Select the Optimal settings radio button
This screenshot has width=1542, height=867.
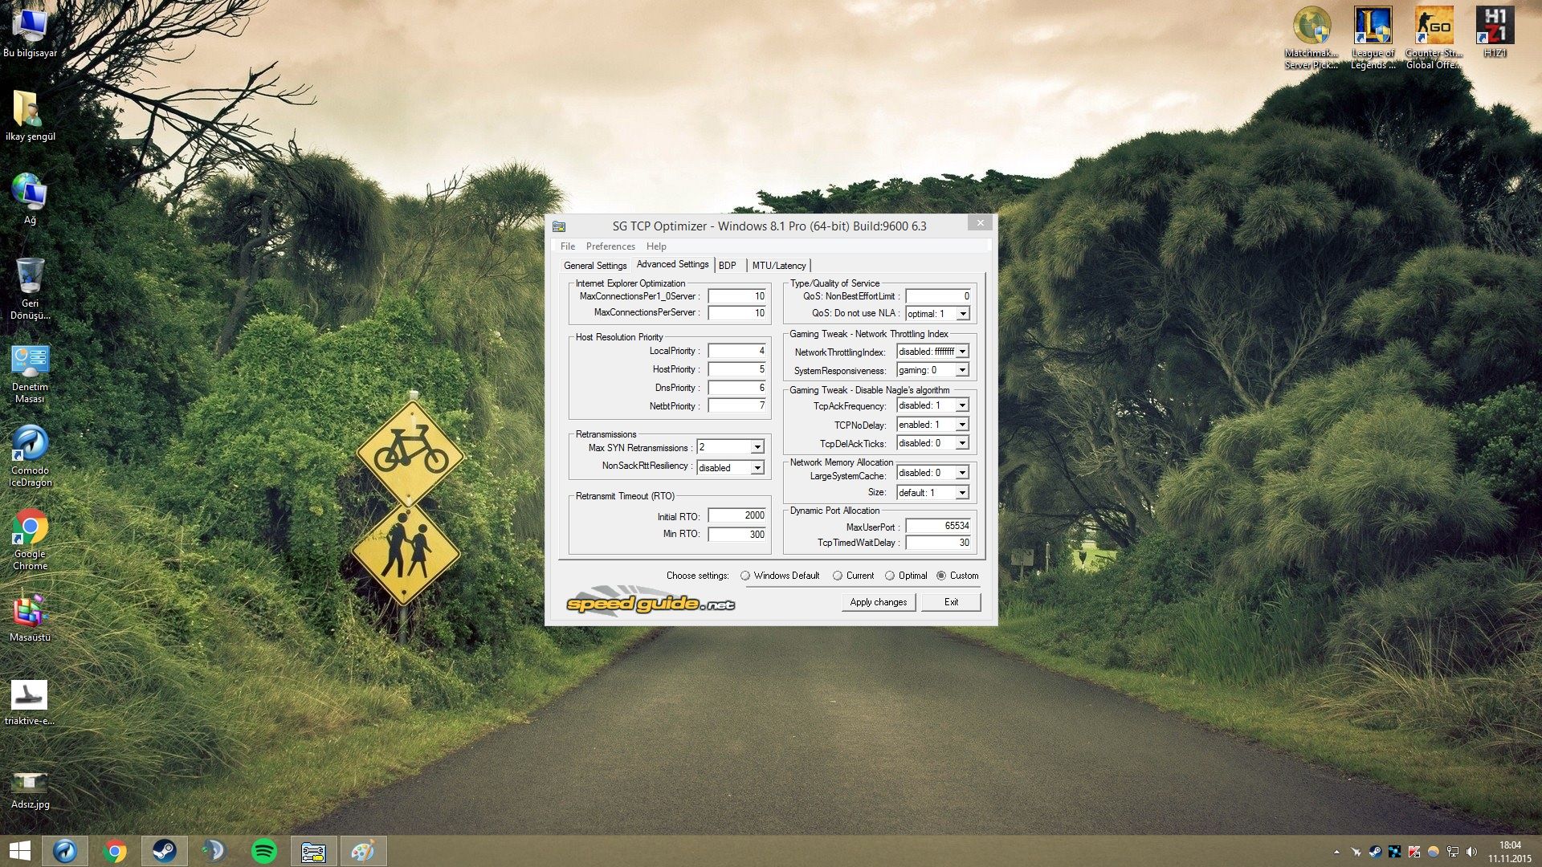pyautogui.click(x=890, y=576)
